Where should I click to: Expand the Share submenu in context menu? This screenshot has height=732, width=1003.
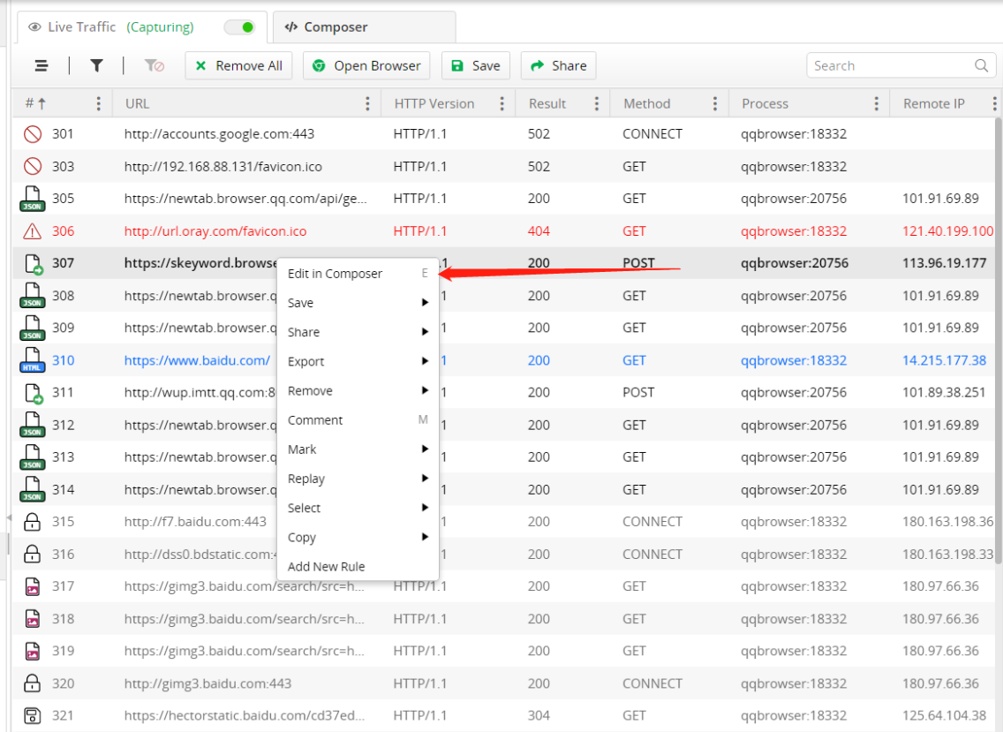pyautogui.click(x=358, y=332)
